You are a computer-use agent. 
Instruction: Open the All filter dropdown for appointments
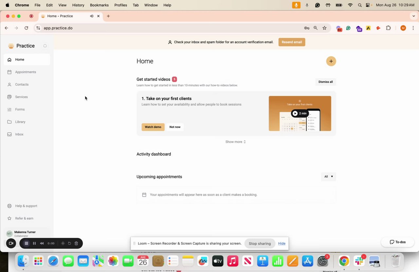[328, 176]
